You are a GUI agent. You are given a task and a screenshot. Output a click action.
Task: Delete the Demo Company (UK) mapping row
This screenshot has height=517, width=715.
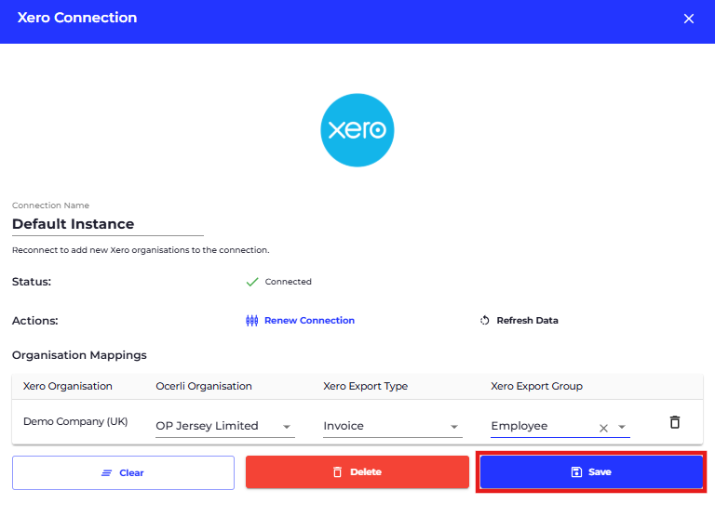(675, 422)
